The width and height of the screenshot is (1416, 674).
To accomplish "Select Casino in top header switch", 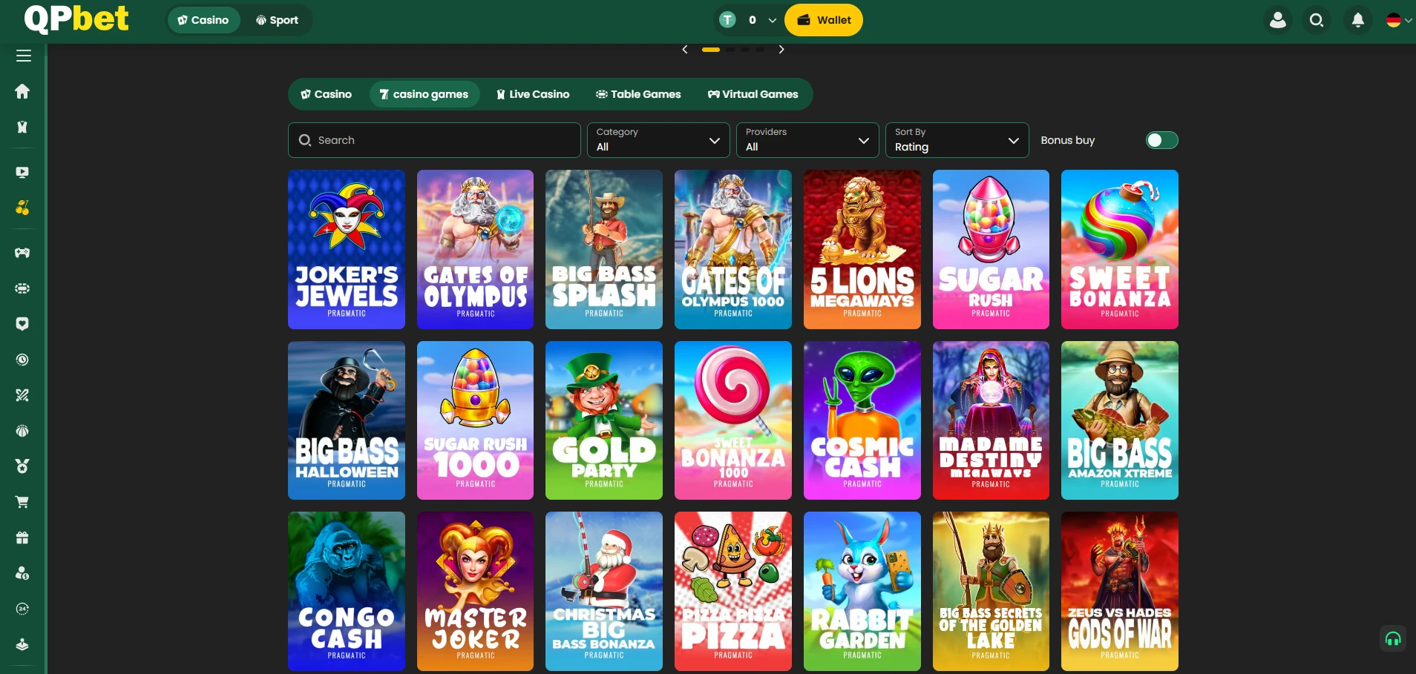I will click(x=203, y=20).
